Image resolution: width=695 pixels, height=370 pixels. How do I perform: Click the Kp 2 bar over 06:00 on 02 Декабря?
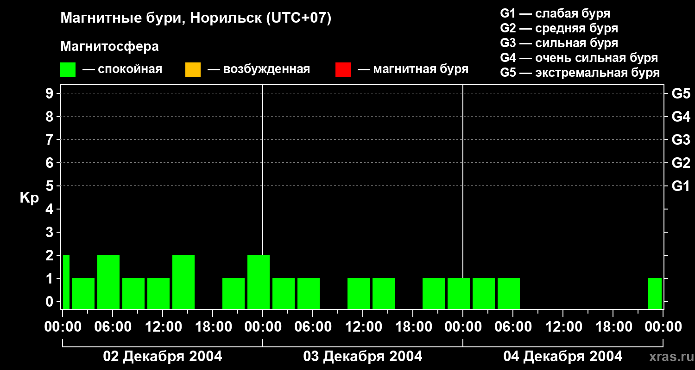click(108, 282)
